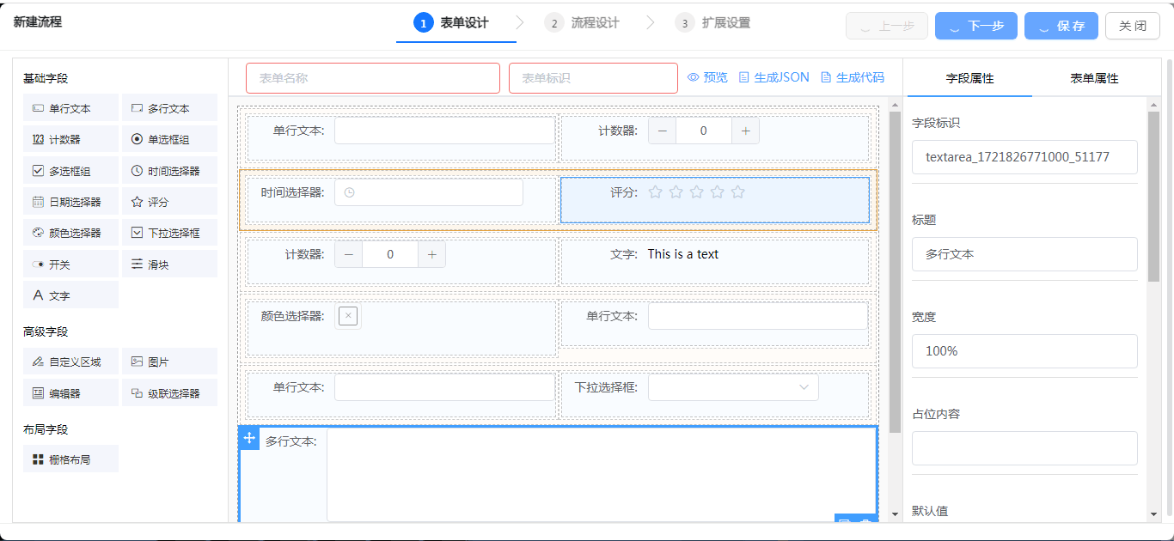Add the 滑块 slider component
Viewport: 1174px width, 541px height.
(x=169, y=264)
